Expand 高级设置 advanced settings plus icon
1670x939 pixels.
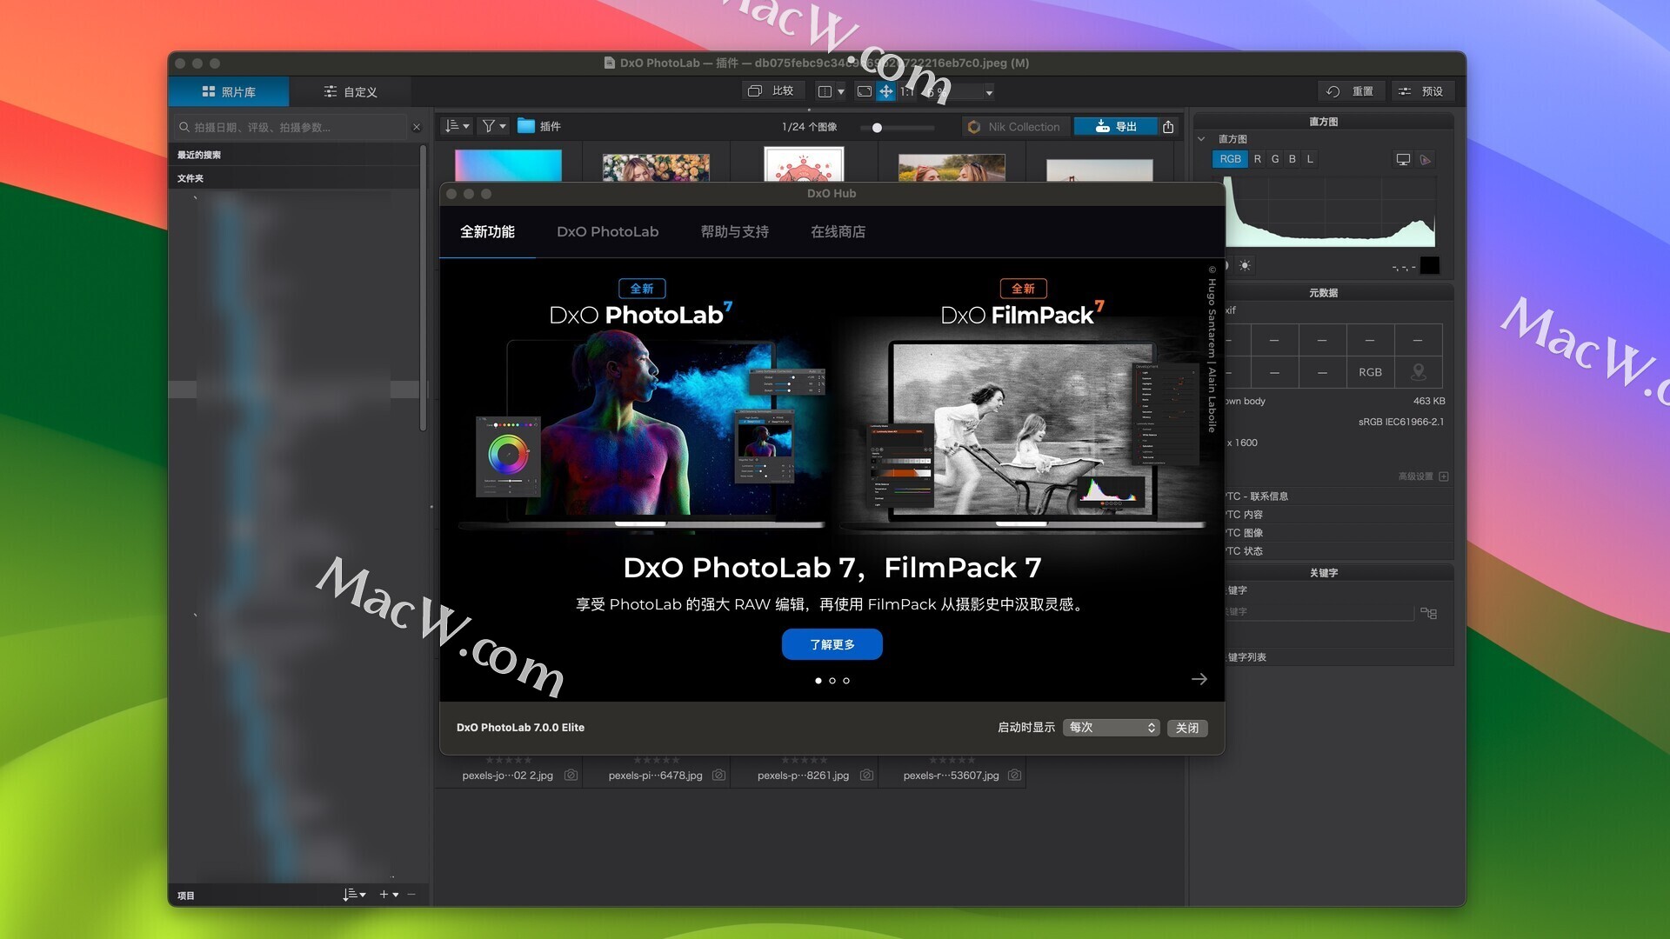click(1444, 476)
